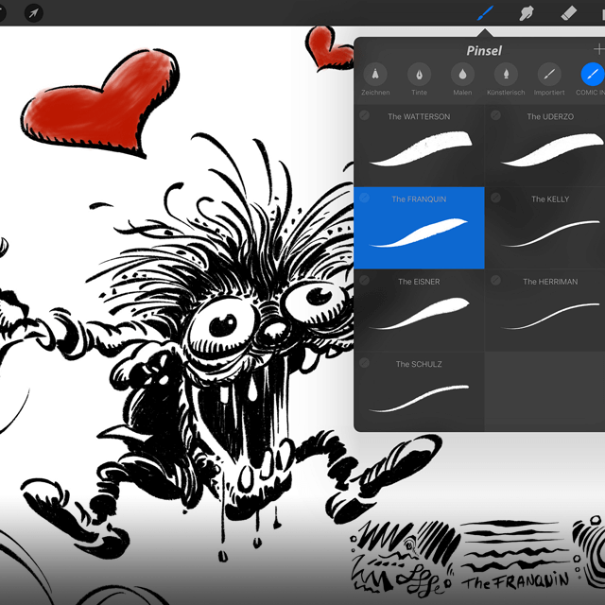Screen dimensions: 605x605
Task: Tap the circle icon on The EISNER
Action: pyautogui.click(x=364, y=280)
